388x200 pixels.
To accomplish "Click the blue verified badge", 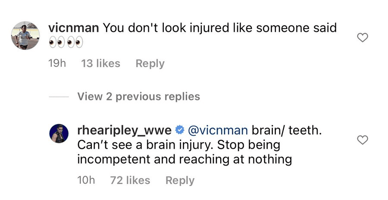I will 181,129.
